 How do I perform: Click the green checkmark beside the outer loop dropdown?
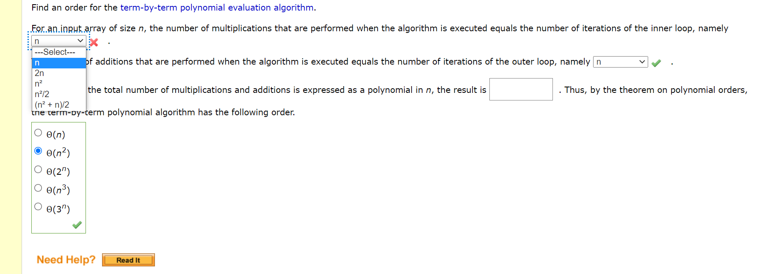click(657, 62)
